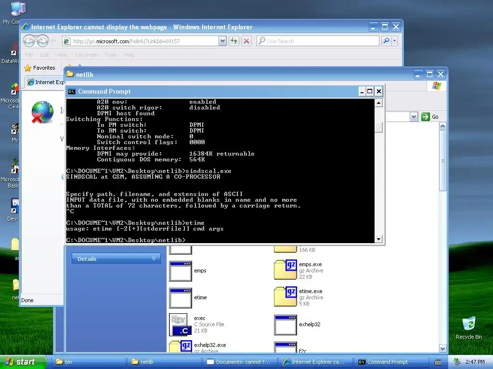Switch to Internet Explorer taskbar button
The height and width of the screenshot is (369, 493).
(x=315, y=362)
